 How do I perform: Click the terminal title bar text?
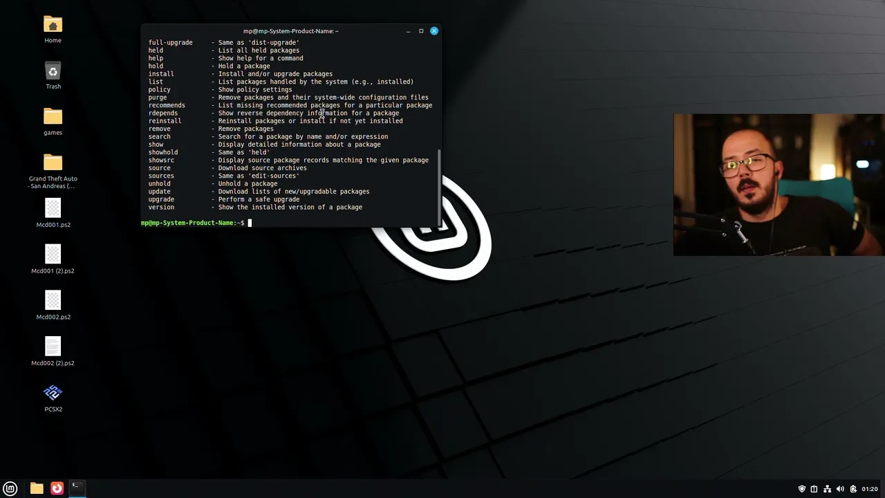(x=290, y=31)
